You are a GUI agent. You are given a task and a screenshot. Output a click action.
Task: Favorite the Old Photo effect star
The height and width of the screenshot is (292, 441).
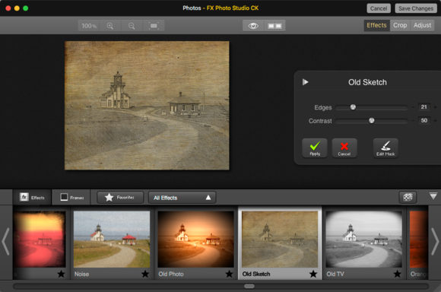229,274
